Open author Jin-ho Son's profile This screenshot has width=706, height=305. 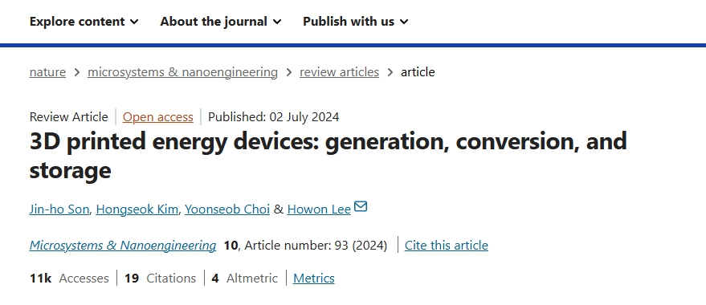click(x=59, y=209)
